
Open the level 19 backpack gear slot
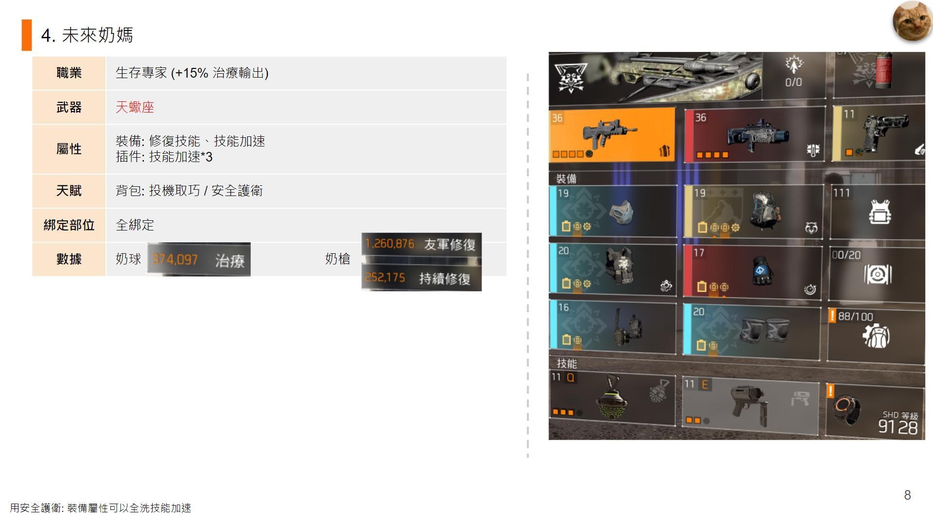click(x=753, y=212)
